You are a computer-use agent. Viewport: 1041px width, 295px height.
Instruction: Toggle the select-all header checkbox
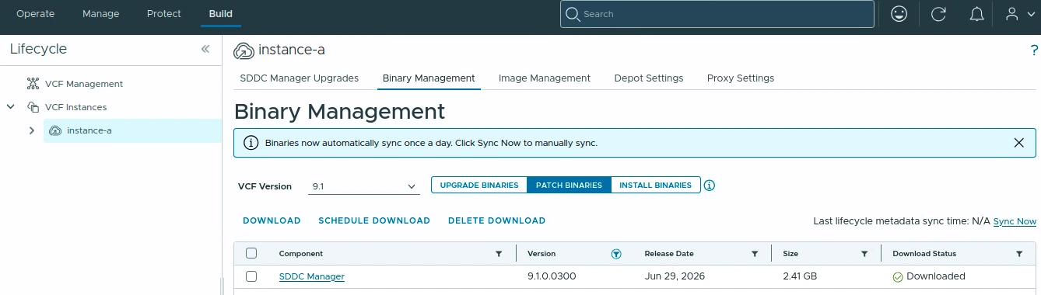point(251,253)
